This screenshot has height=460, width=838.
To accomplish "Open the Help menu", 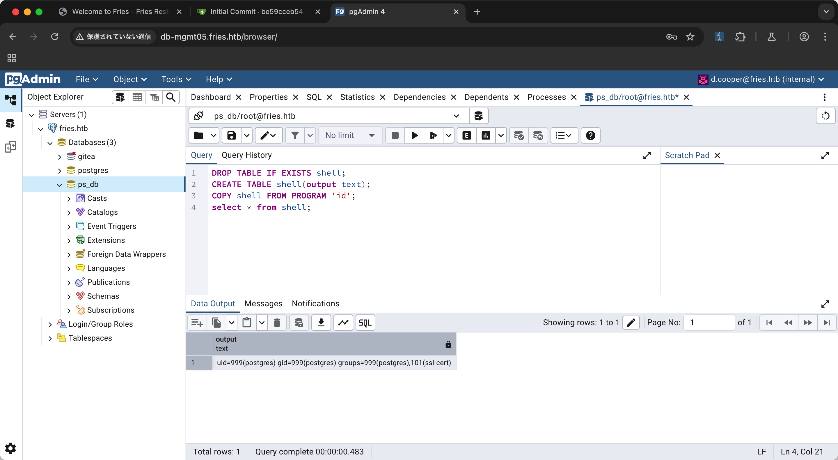I will [x=219, y=79].
